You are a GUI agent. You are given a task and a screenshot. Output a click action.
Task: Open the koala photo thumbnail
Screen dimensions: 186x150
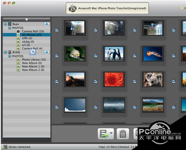point(153,79)
